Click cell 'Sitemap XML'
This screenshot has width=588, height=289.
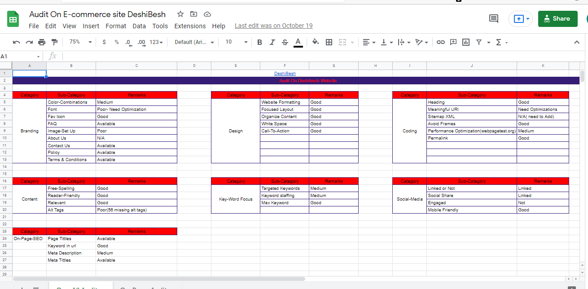[x=472, y=117]
